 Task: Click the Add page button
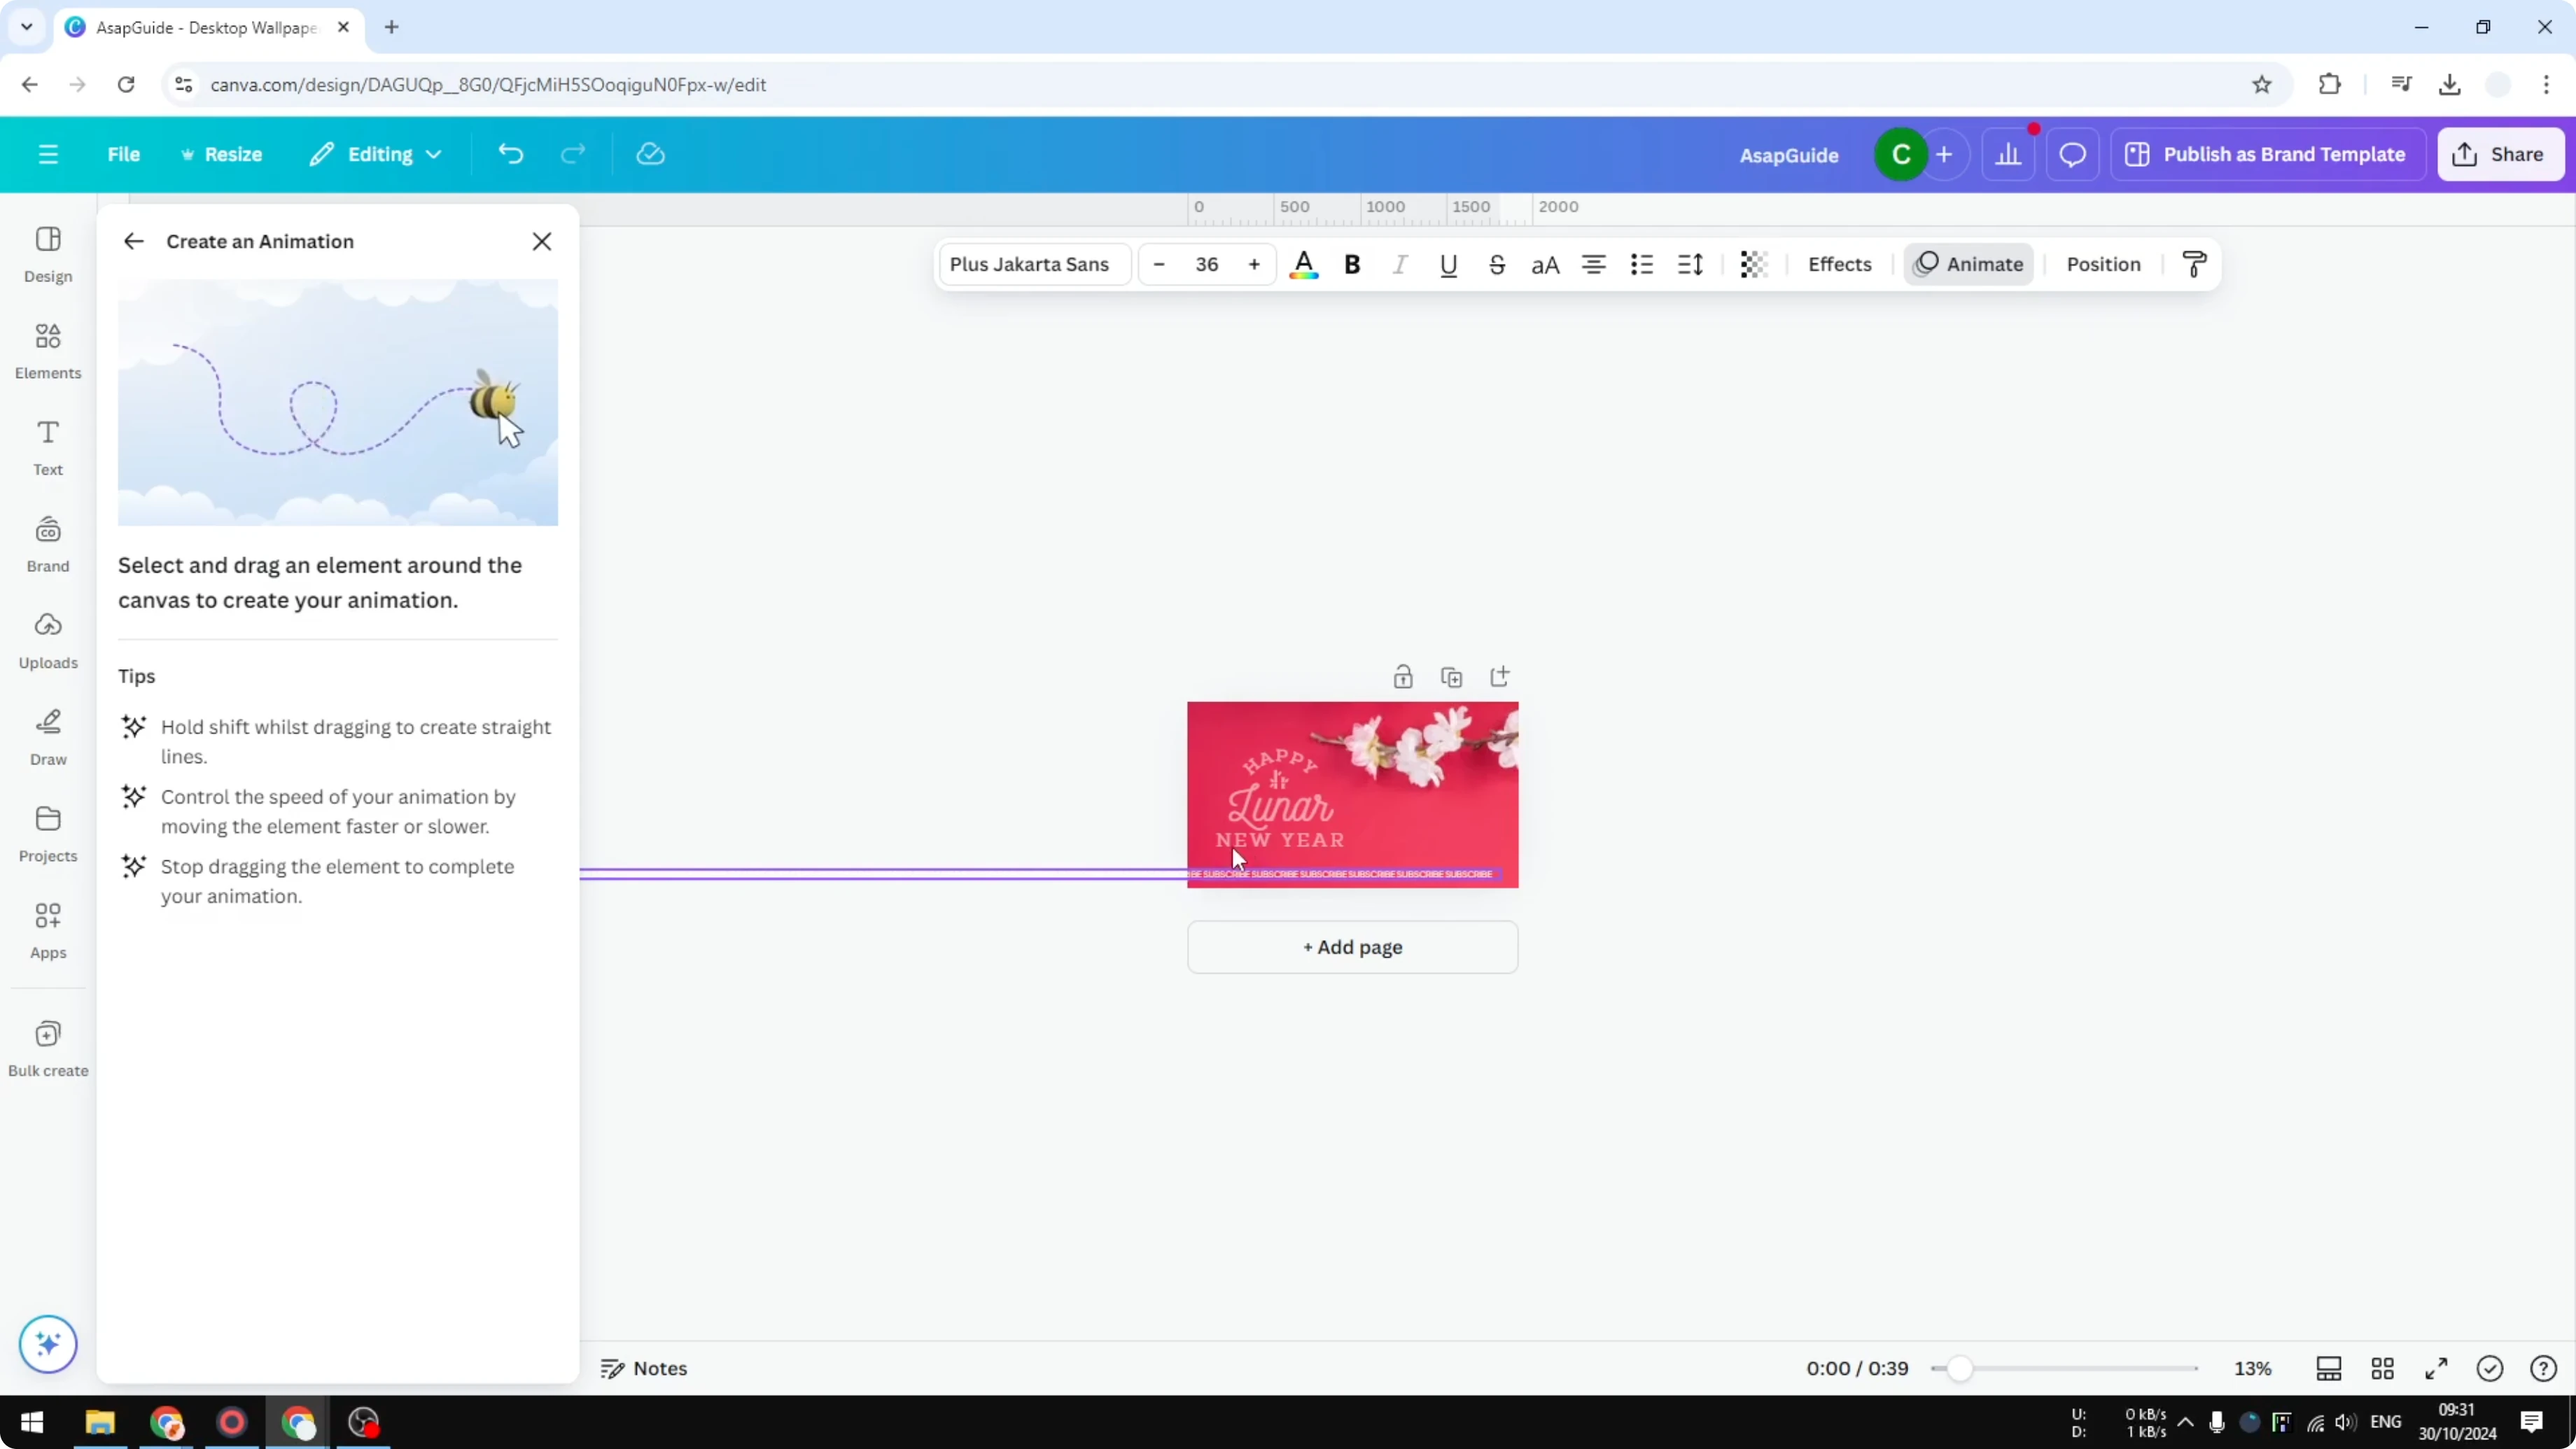click(x=1352, y=946)
